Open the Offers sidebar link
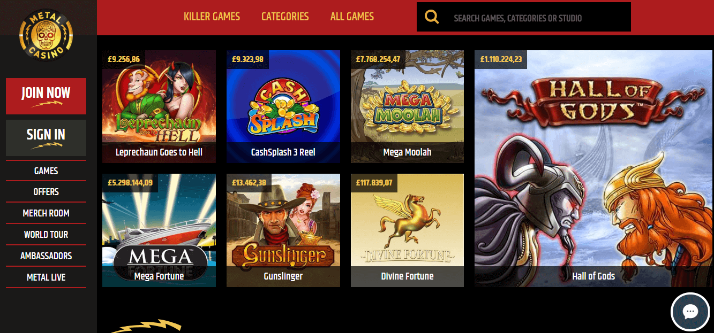The height and width of the screenshot is (333, 714). point(46,192)
